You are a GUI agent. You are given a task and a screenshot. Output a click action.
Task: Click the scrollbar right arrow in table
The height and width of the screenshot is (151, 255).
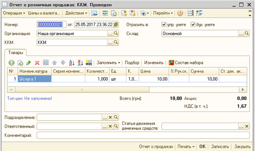(x=243, y=90)
